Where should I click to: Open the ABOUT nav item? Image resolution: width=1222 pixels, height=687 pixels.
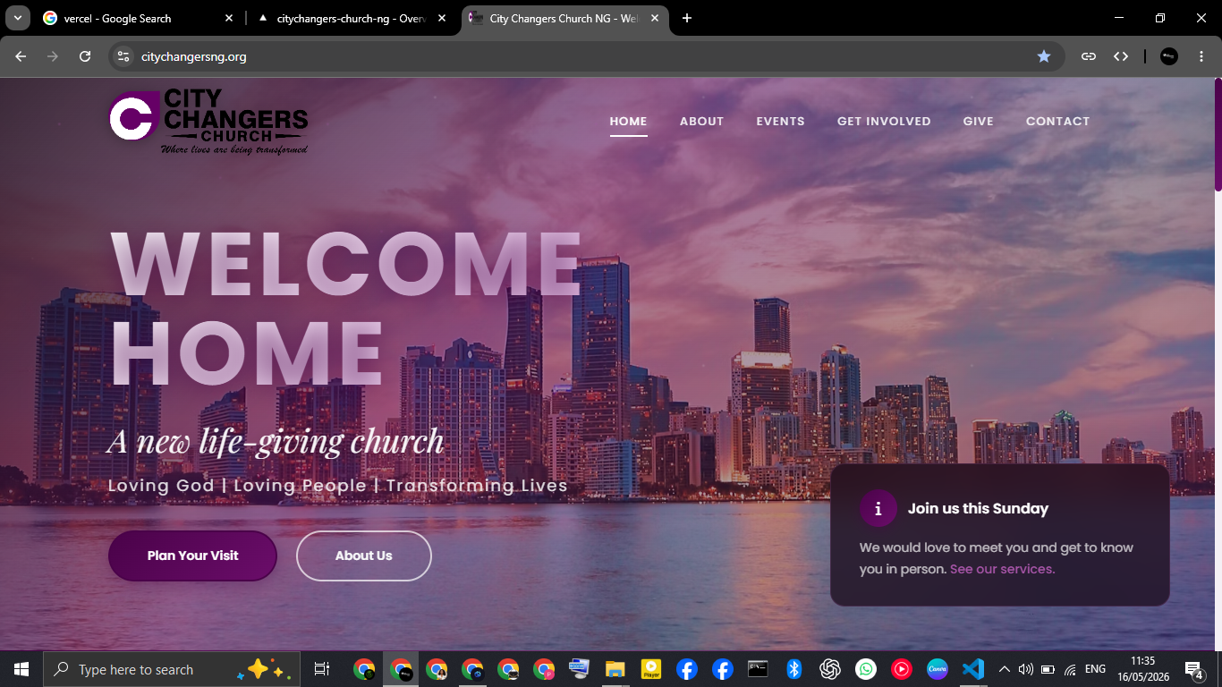click(701, 121)
